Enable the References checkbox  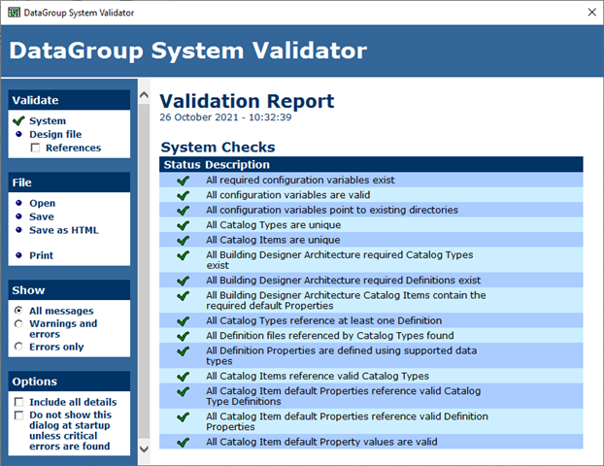pyautogui.click(x=35, y=148)
